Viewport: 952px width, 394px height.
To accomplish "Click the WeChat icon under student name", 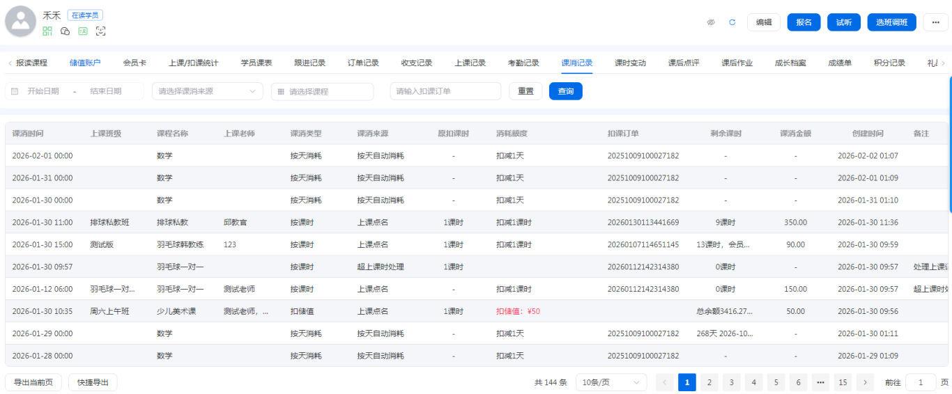I will 66,31.
